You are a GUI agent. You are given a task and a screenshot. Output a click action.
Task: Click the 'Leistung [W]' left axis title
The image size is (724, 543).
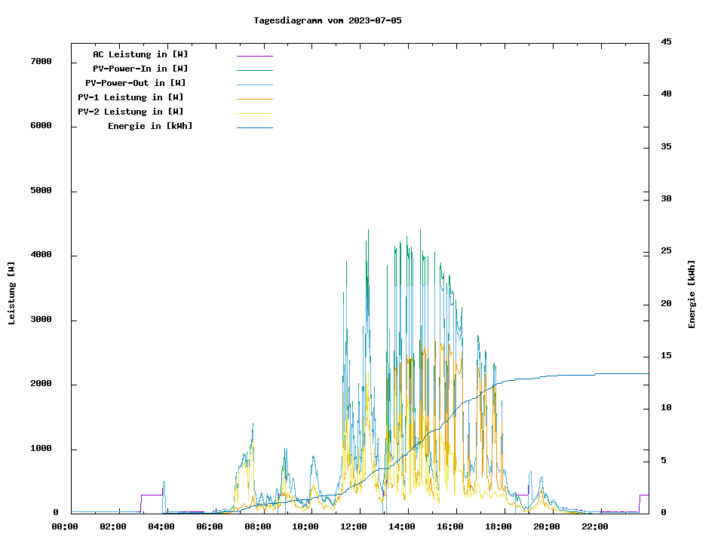[12, 293]
